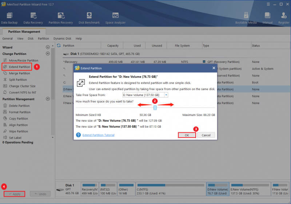Confirm with the OK button
Screen dimensions: 291x204
tap(187, 135)
